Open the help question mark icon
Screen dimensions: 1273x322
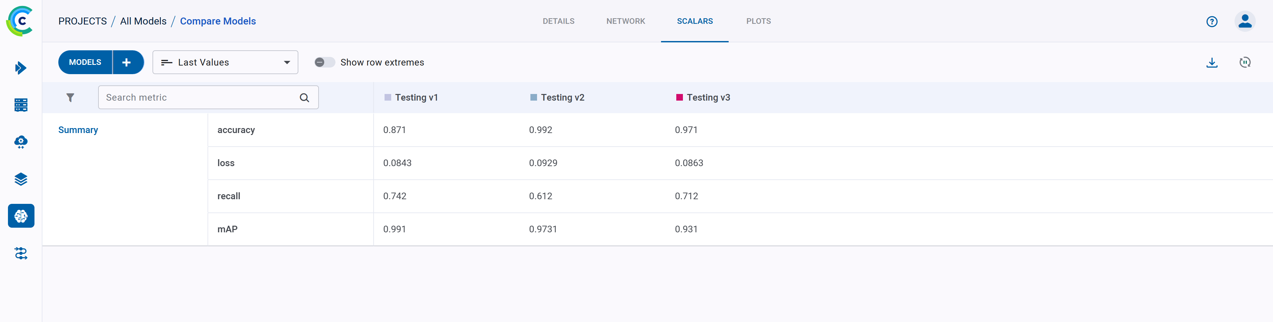(x=1211, y=22)
